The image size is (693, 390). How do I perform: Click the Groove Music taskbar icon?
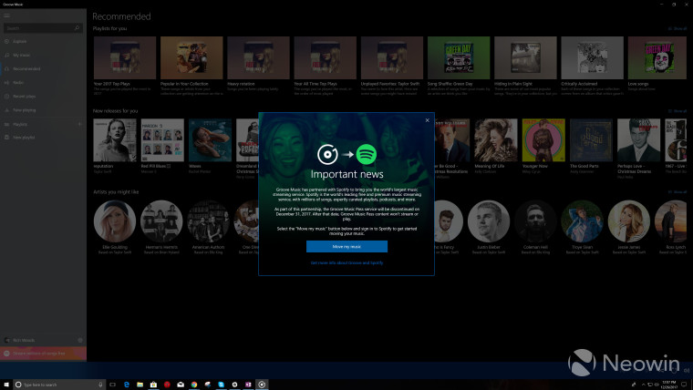pyautogui.click(x=262, y=385)
